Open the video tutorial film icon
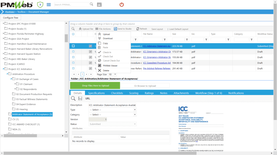Viewport: 277px width, 155px height. (99, 5)
